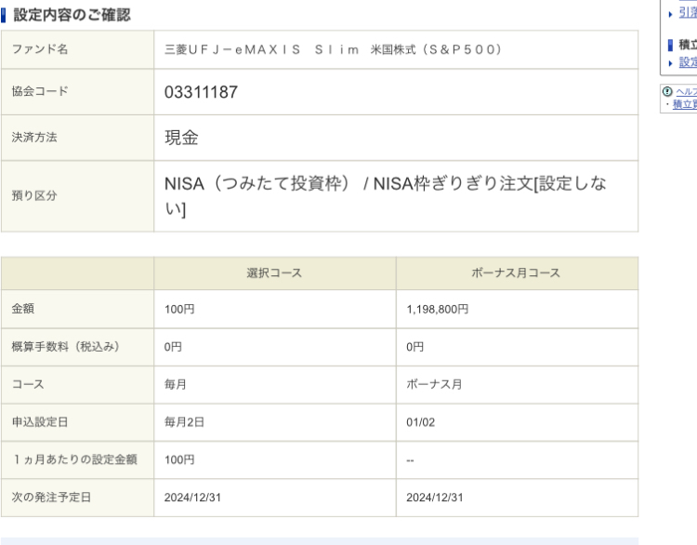Click the コース row label
This screenshot has width=697, height=545.
[28, 384]
